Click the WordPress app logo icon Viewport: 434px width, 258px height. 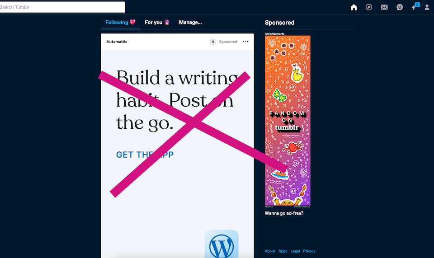[x=222, y=244]
